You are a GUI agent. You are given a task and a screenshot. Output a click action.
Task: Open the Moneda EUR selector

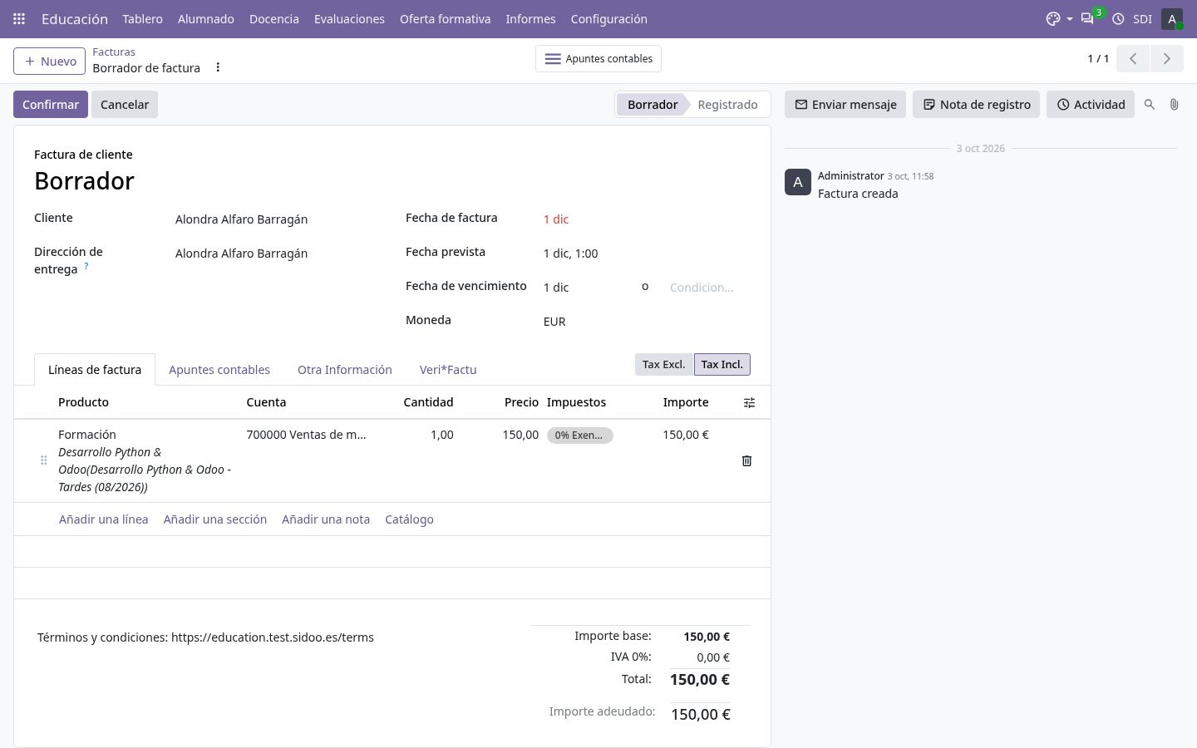pos(645,322)
